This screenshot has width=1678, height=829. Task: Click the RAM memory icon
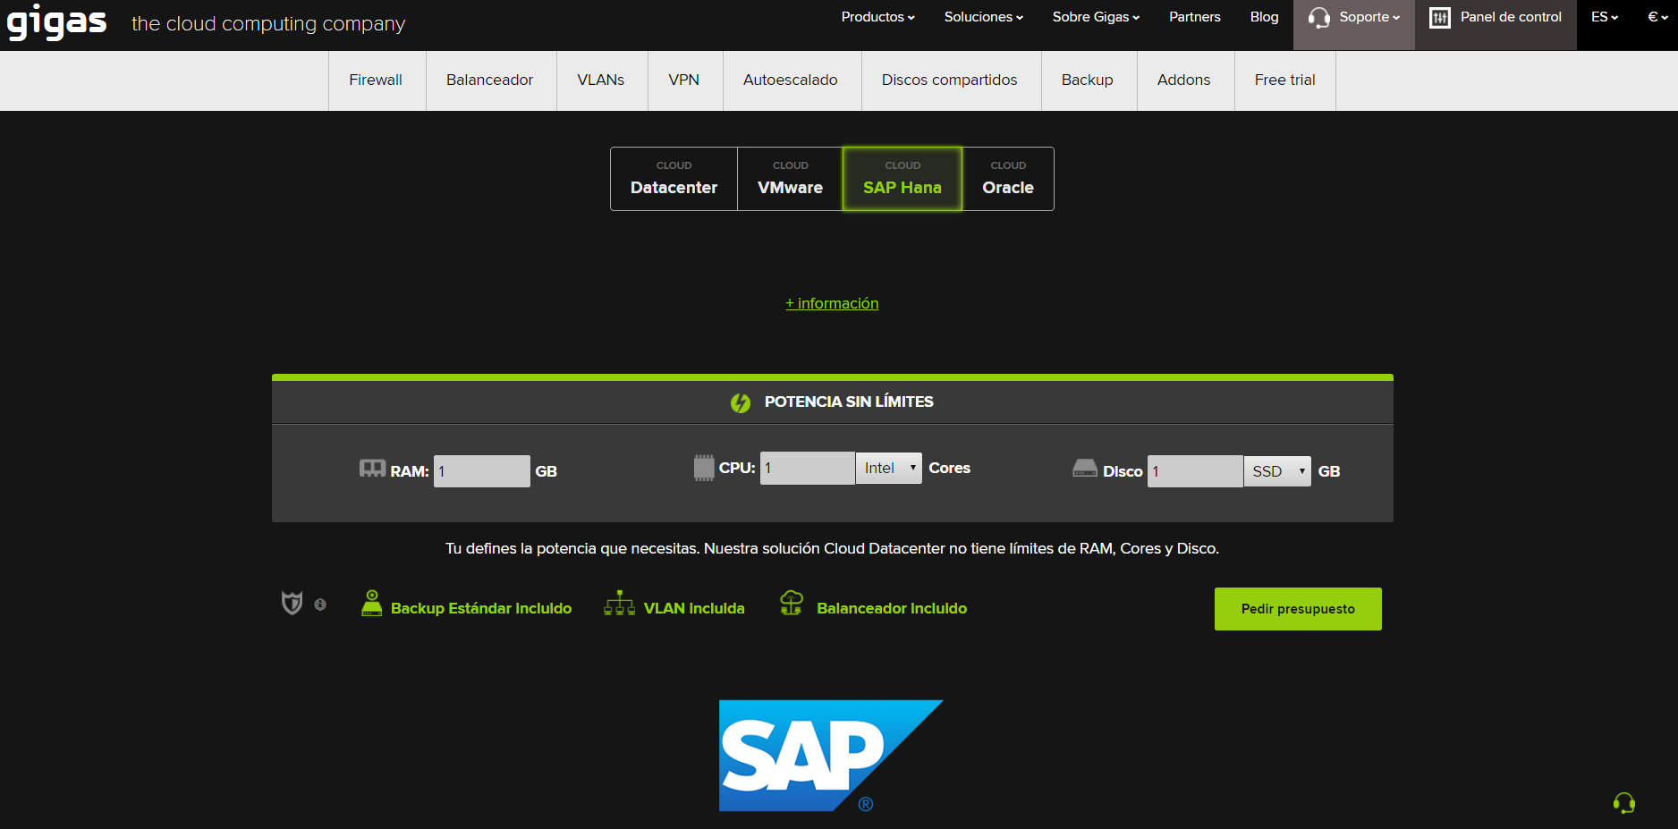pos(372,469)
